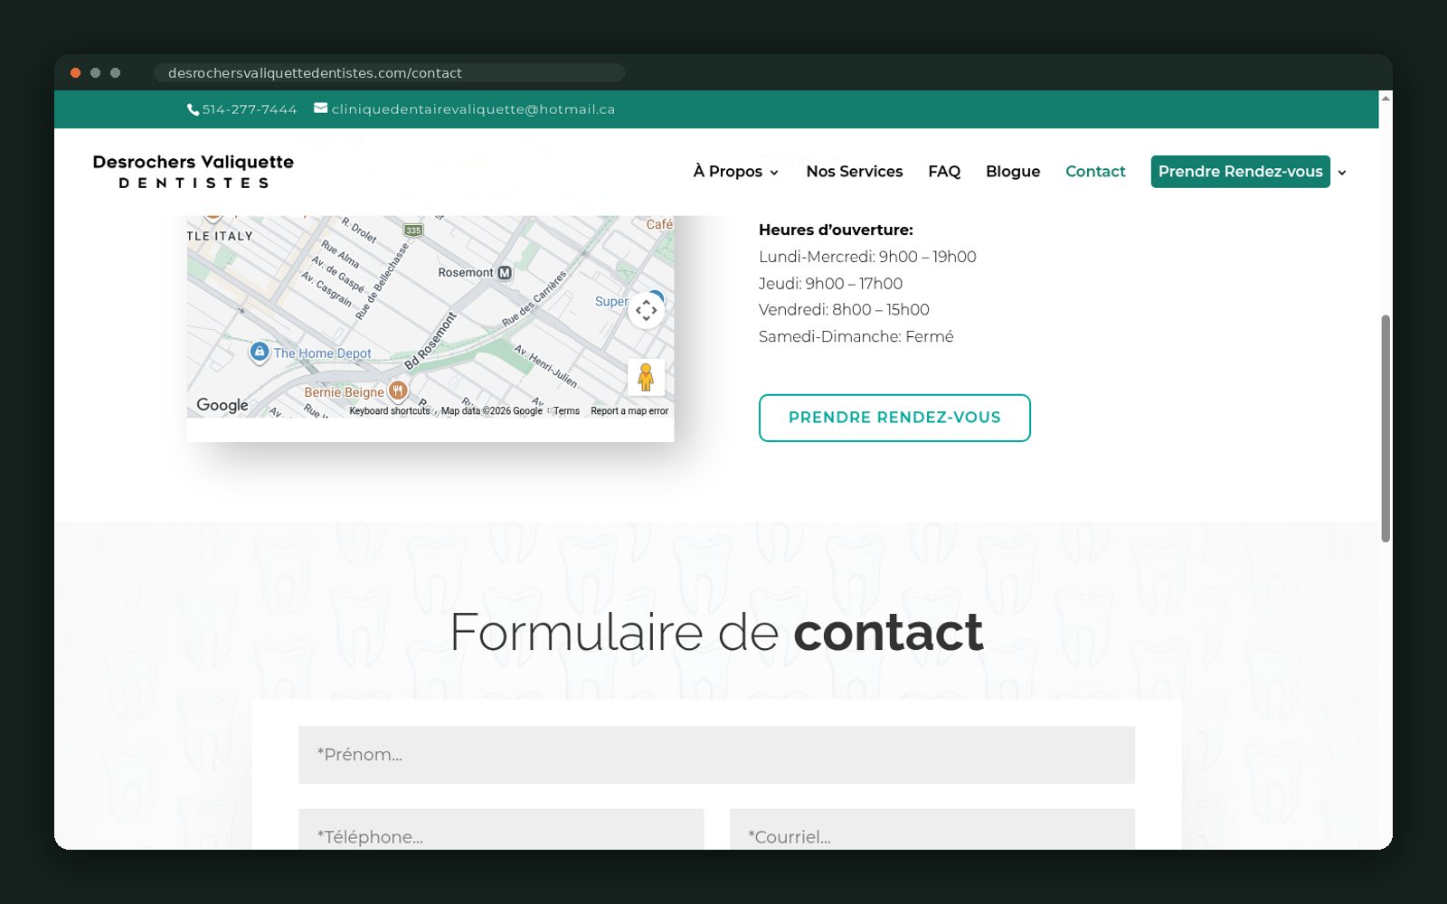Click the Map data ©2026 Google text
This screenshot has width=1447, height=904.
coord(491,411)
